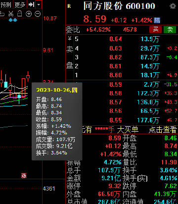
Task: Click the 9.61 price axis label
Action: click(48, 50)
